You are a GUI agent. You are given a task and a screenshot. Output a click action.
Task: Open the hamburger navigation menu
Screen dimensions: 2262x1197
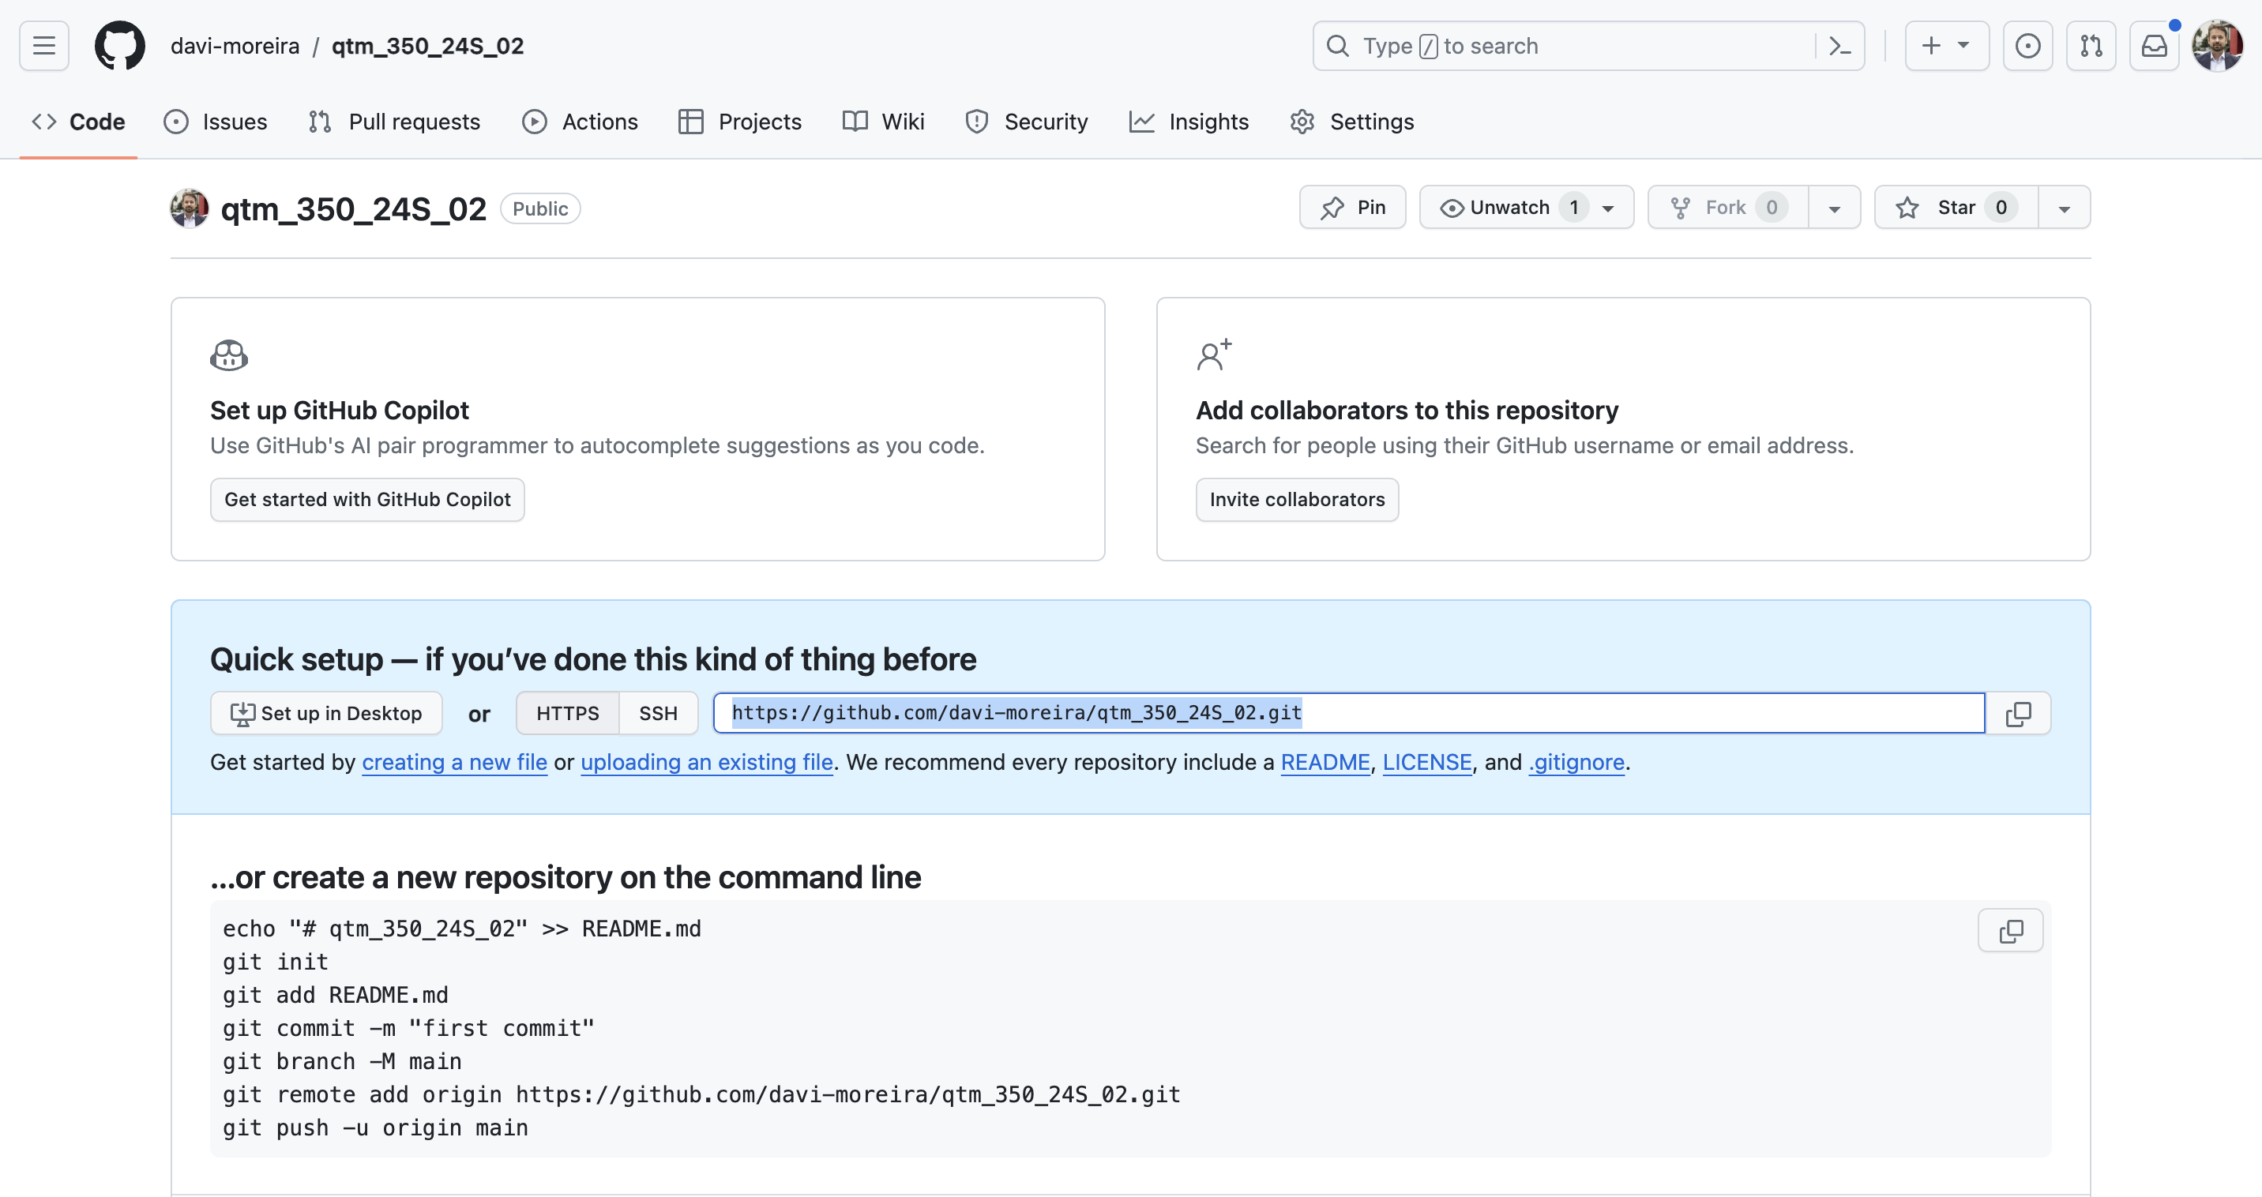44,46
